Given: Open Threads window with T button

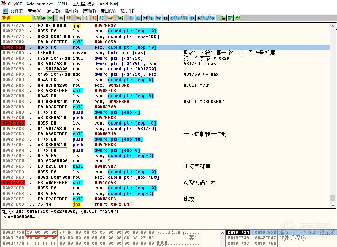Looking at the screenshot, I should point(152,18).
